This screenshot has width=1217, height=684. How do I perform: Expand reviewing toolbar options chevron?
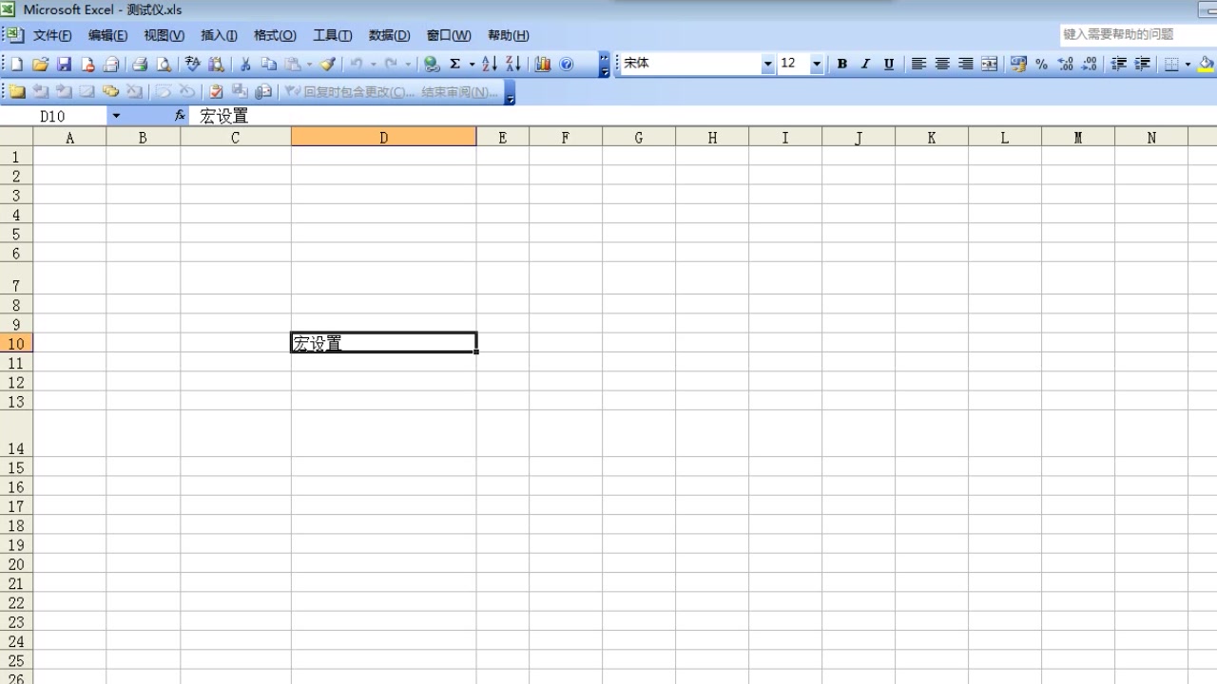coord(511,92)
